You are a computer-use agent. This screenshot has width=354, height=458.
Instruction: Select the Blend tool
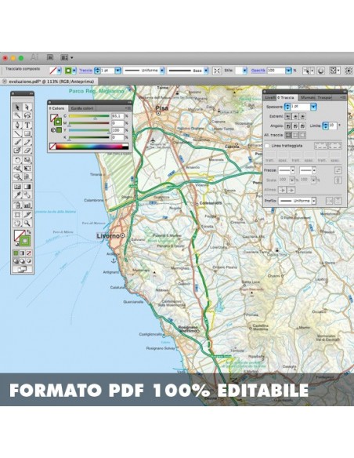(27, 194)
